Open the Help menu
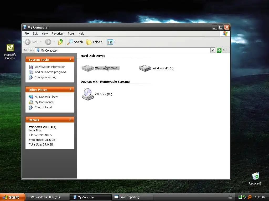 tap(81, 33)
